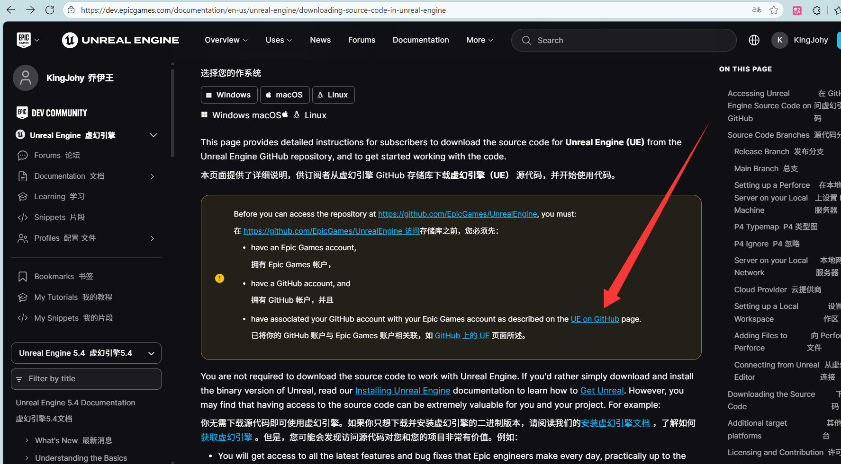841x464 pixels.
Task: Click the My Snippets code icon
Action: tap(22, 318)
